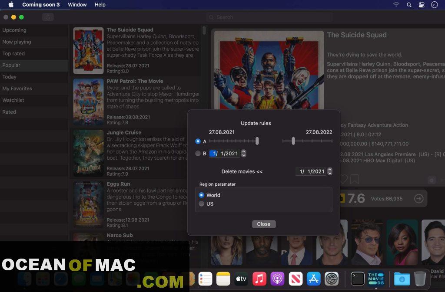Click the Viola Davis cast photo
Image resolution: width=445 pixels, height=292 pixels.
pos(402,242)
